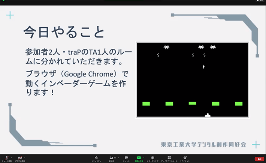
Task: Click the participant count beside participants icon
Action: click(x=114, y=157)
